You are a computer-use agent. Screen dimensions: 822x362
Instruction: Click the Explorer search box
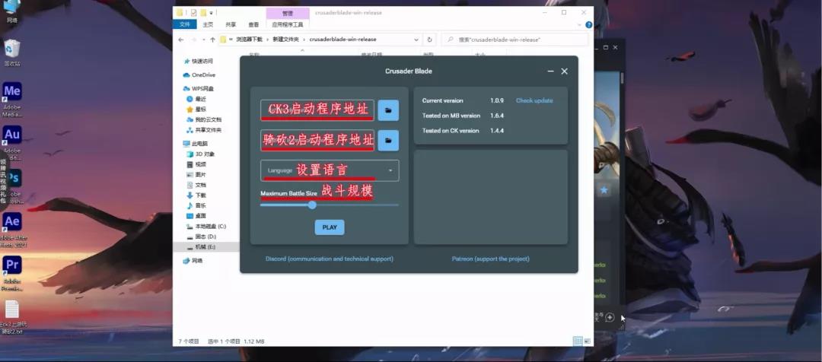tap(515, 40)
